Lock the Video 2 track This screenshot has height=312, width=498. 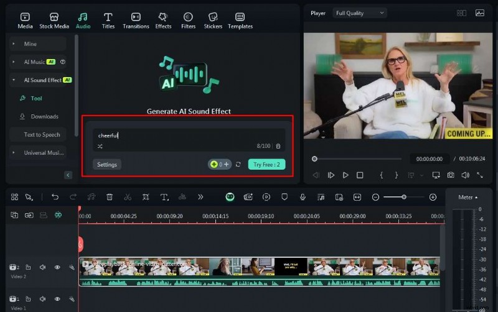(28, 267)
